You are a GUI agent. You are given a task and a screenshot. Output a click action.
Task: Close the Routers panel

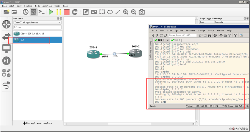[61, 18]
